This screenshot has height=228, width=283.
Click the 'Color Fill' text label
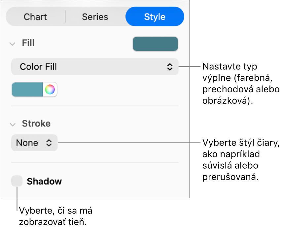tap(38, 67)
